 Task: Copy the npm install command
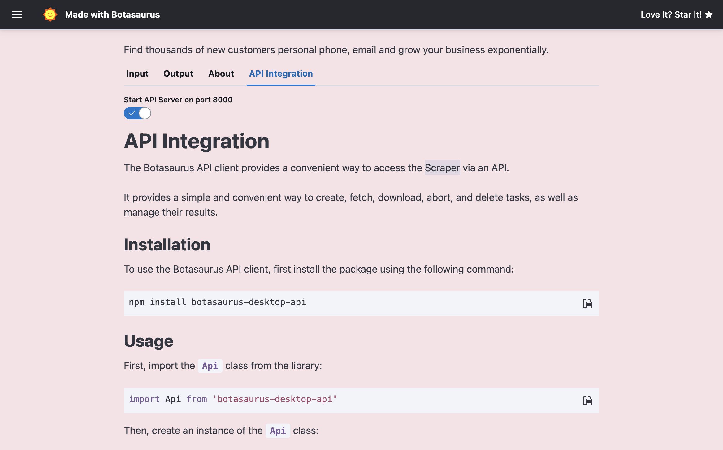click(x=587, y=304)
